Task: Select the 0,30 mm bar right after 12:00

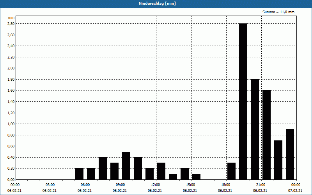Action: click(x=161, y=171)
